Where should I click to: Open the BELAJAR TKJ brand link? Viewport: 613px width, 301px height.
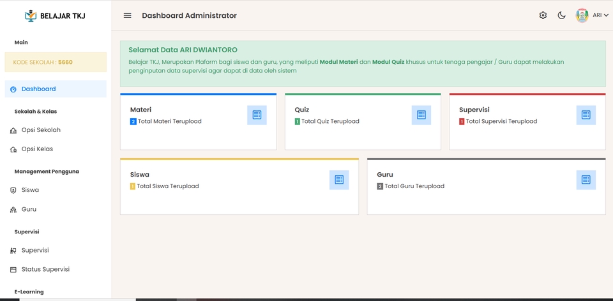55,15
